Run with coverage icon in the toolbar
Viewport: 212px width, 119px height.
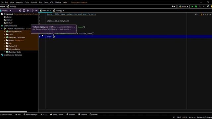pyautogui.click(x=200, y=7)
